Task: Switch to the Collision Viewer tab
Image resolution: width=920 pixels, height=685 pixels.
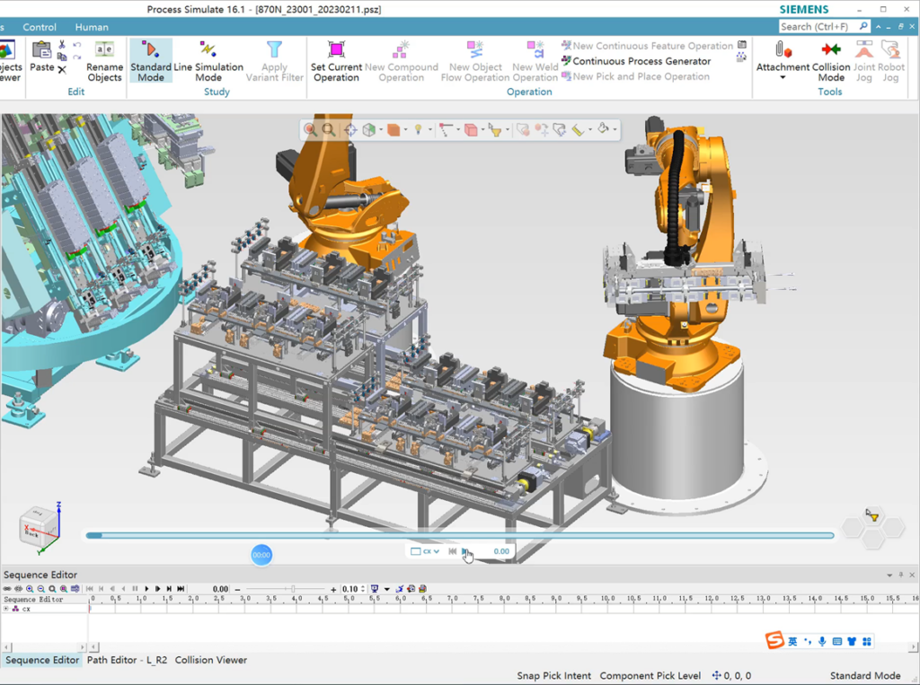Action: tap(210, 660)
